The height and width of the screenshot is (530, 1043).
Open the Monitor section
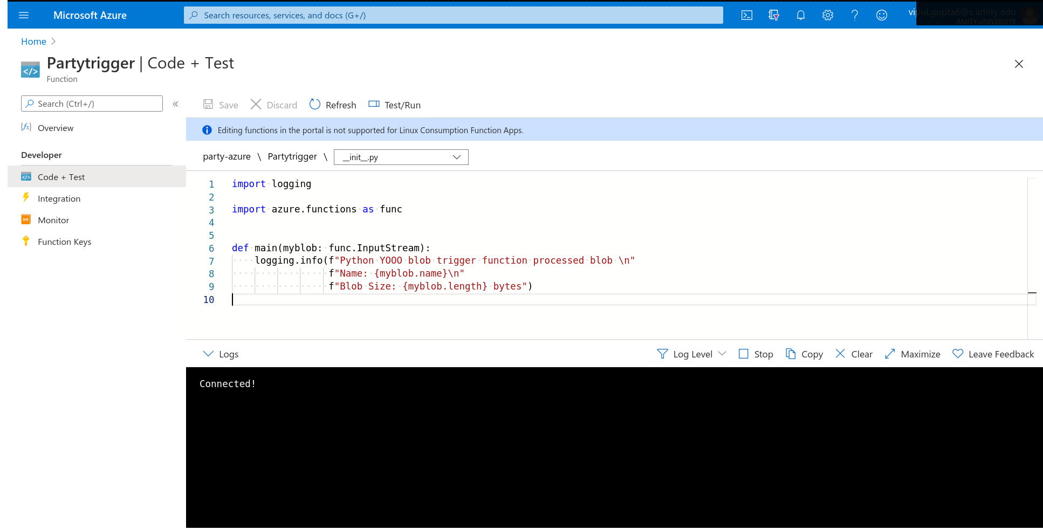53,220
